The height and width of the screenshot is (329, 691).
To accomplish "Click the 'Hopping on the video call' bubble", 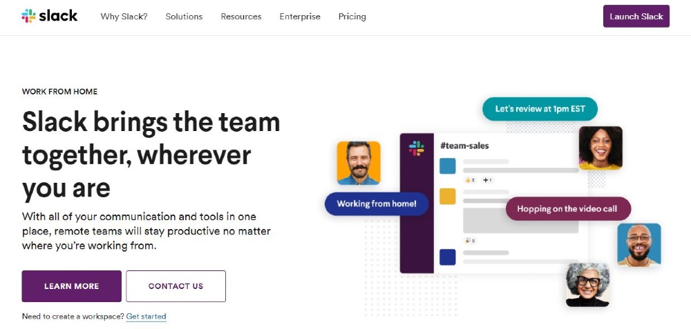I will tap(568, 208).
